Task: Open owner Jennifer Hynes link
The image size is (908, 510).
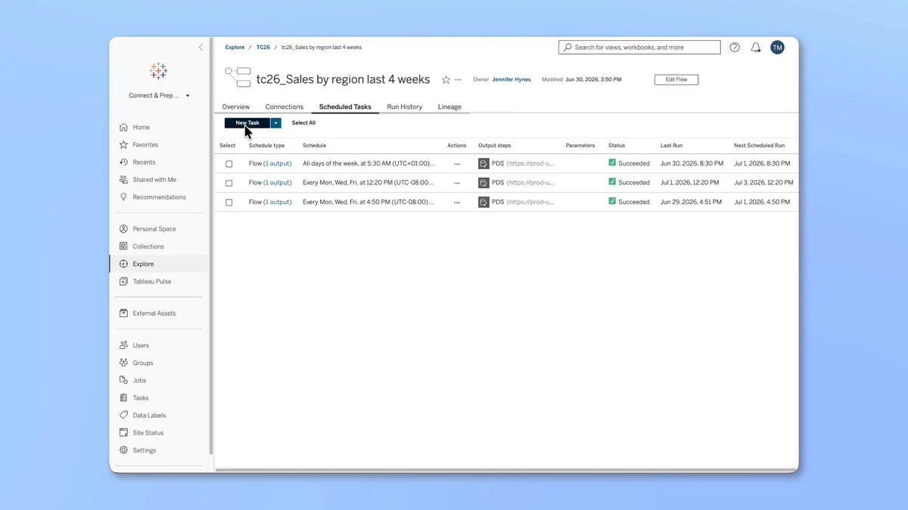Action: [512, 79]
